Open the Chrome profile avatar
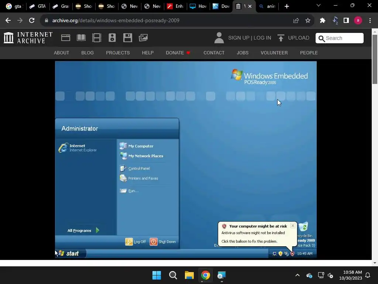Image resolution: width=378 pixels, height=284 pixels. [358, 21]
